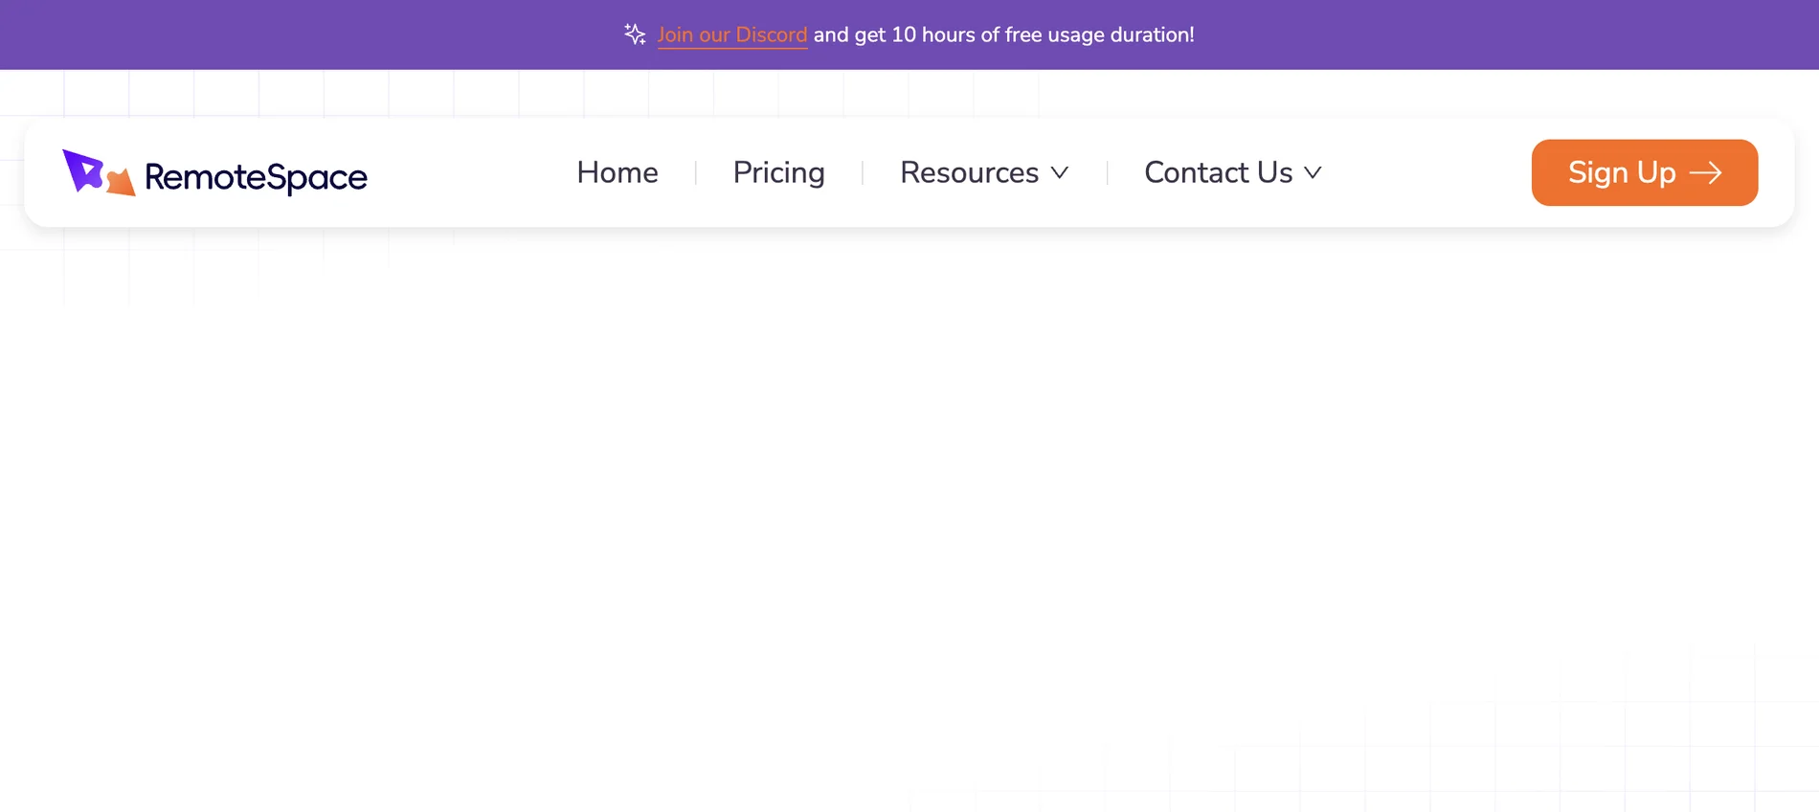Click the divider between Home and Pricing

point(696,172)
